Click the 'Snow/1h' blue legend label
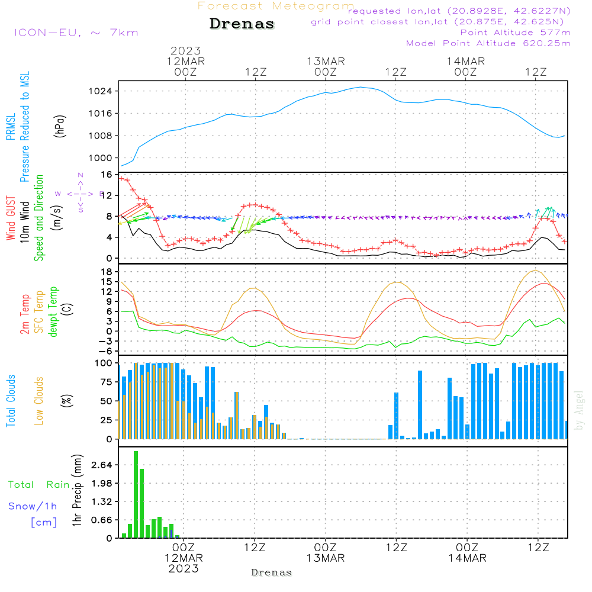The height and width of the screenshot is (592, 592). point(33,506)
